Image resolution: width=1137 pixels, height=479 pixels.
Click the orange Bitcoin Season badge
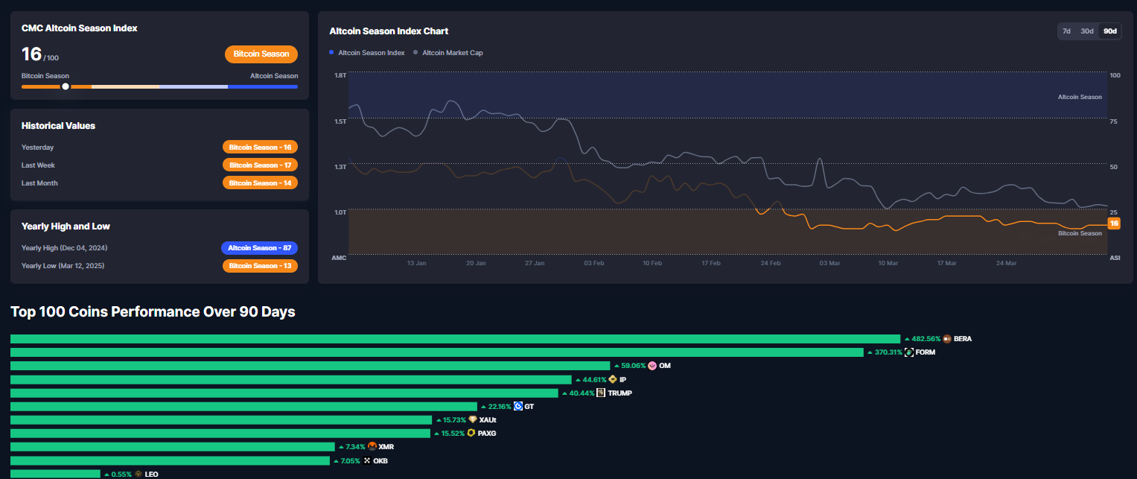coord(261,54)
